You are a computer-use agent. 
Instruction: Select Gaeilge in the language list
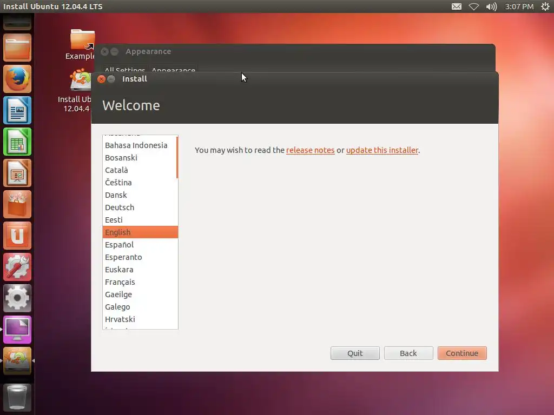[x=140, y=294]
